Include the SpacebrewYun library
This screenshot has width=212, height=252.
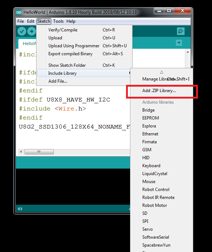point(162,245)
